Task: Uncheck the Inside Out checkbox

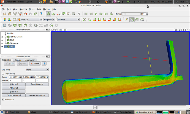Action: coord(3,99)
